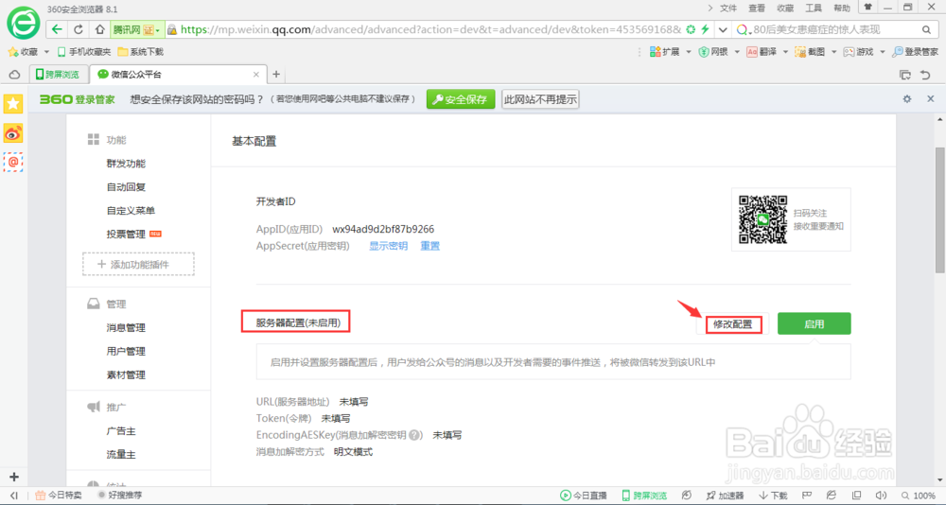The image size is (946, 505).
Task: Click the search magnifier icon
Action: point(927,29)
